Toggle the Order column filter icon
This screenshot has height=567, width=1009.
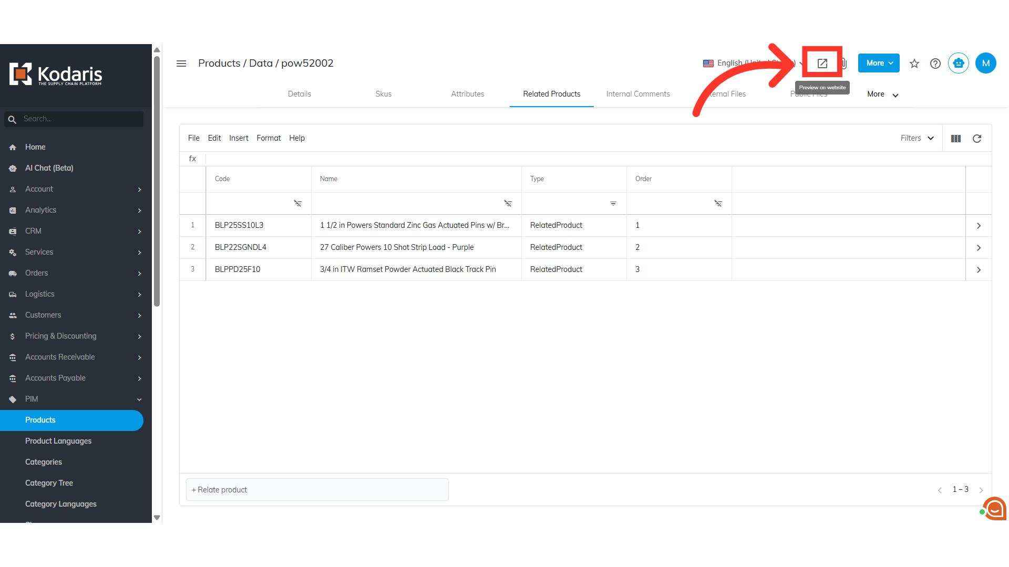coord(718,203)
